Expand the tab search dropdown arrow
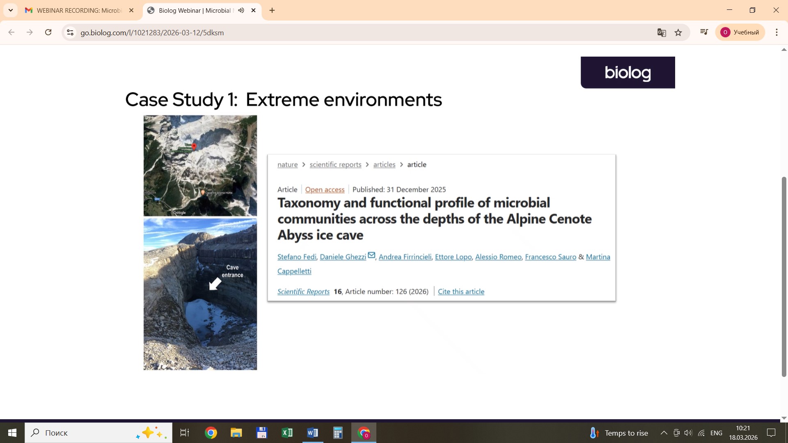Image resolution: width=788 pixels, height=443 pixels. tap(11, 10)
